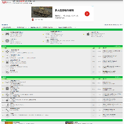This screenshot has height=124, width=124.
Task: Open the forum with the Apple logo icon
Action: pos(88,34)
